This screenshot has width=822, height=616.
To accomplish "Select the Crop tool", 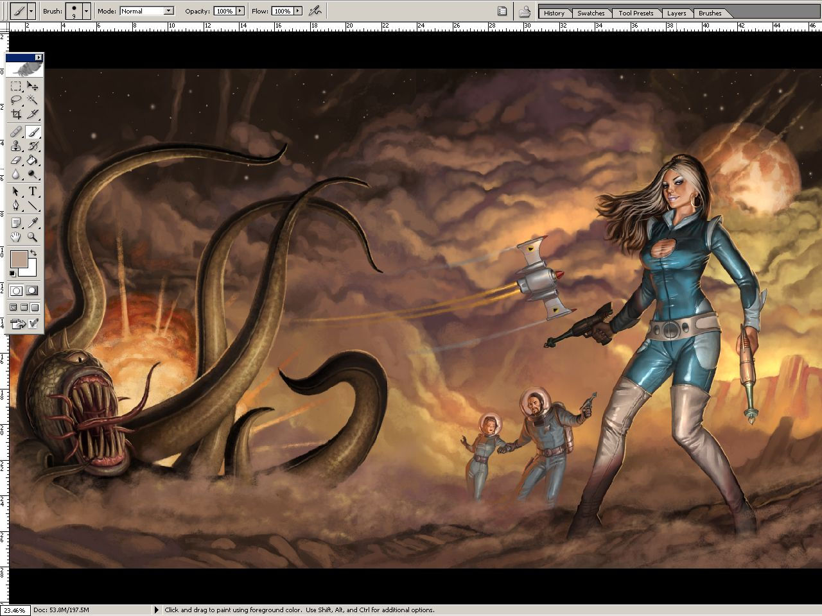I will coord(16,114).
